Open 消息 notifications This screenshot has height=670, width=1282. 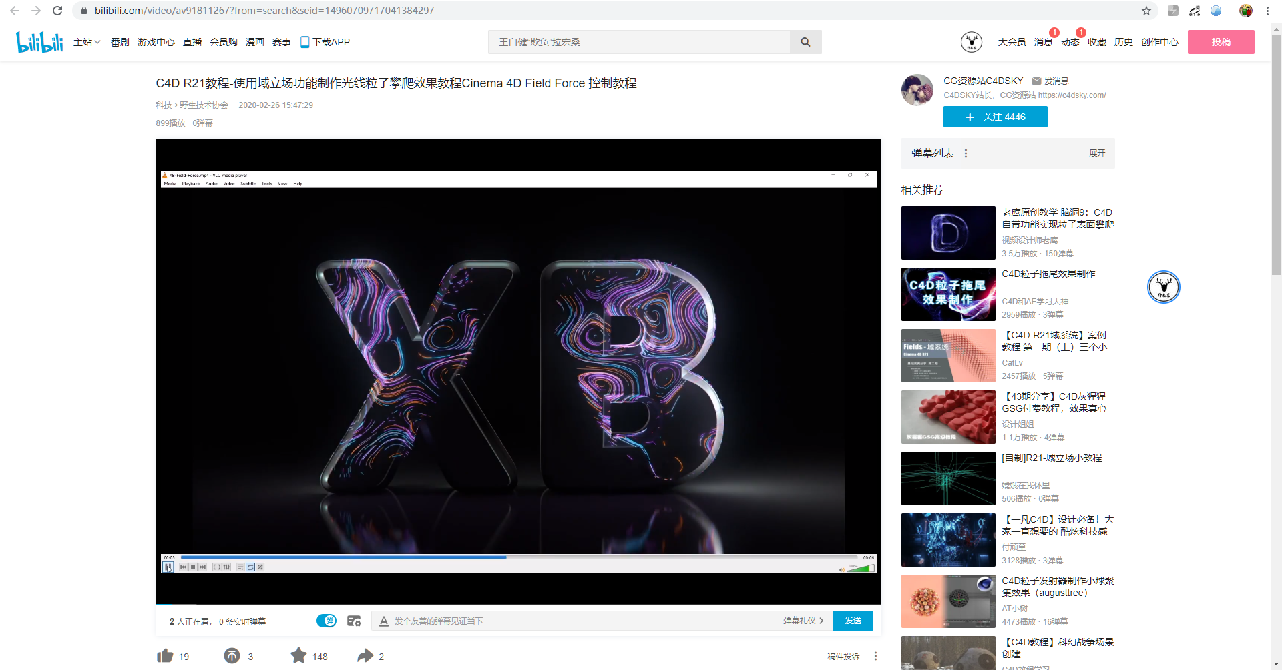(1043, 42)
